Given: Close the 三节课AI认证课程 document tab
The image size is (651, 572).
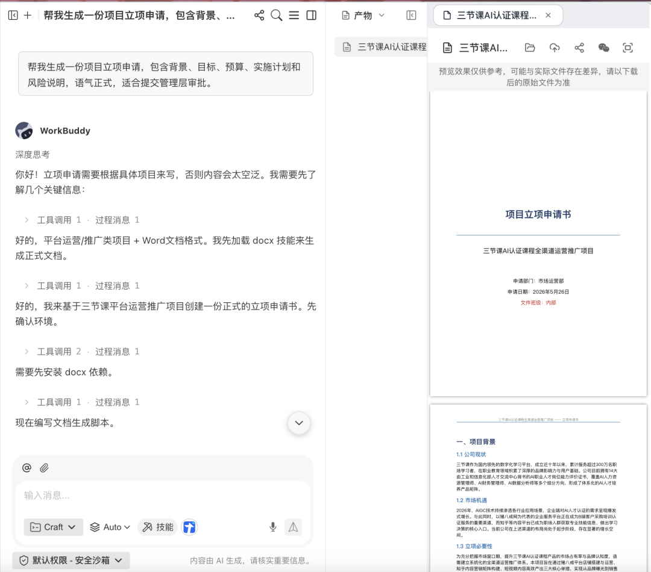Looking at the screenshot, I should [x=548, y=15].
